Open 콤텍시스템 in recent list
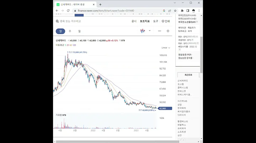This screenshot has width=256, height=143. click(183, 87)
